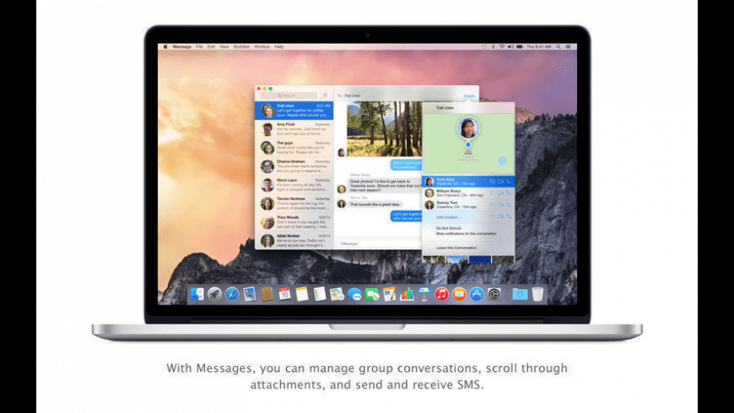This screenshot has width=734, height=413.
Task: Open Messages bubble icon in Dock
Action: [x=354, y=293]
